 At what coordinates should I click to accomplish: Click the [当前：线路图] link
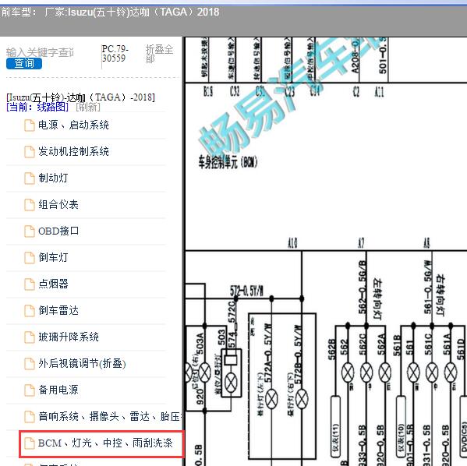tap(37, 107)
